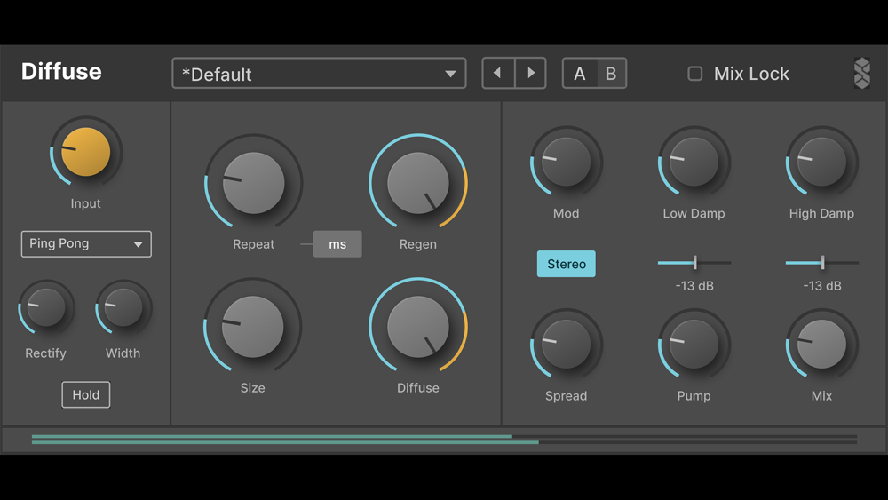Click the Size knob
888x500 pixels.
(x=252, y=327)
